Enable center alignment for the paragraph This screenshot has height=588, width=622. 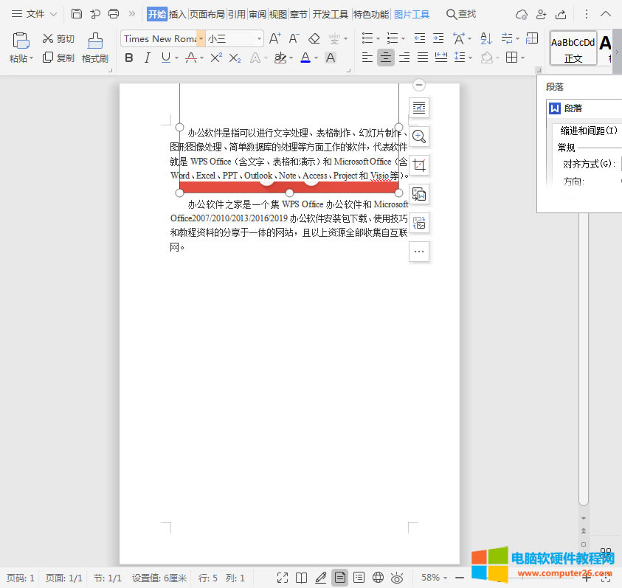(x=385, y=58)
